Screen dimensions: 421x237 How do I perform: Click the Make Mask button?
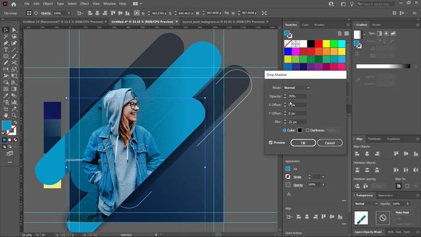(402, 213)
